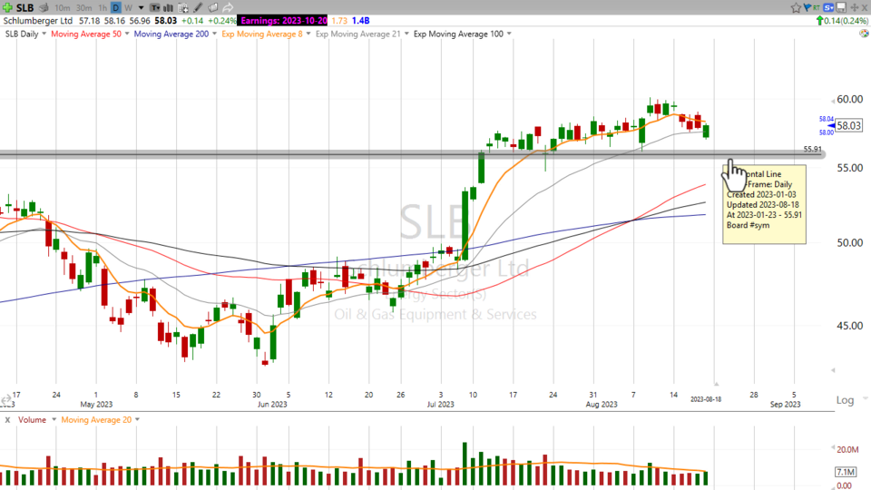
Task: Open the Volume indicator dropdown
Action: (x=54, y=419)
